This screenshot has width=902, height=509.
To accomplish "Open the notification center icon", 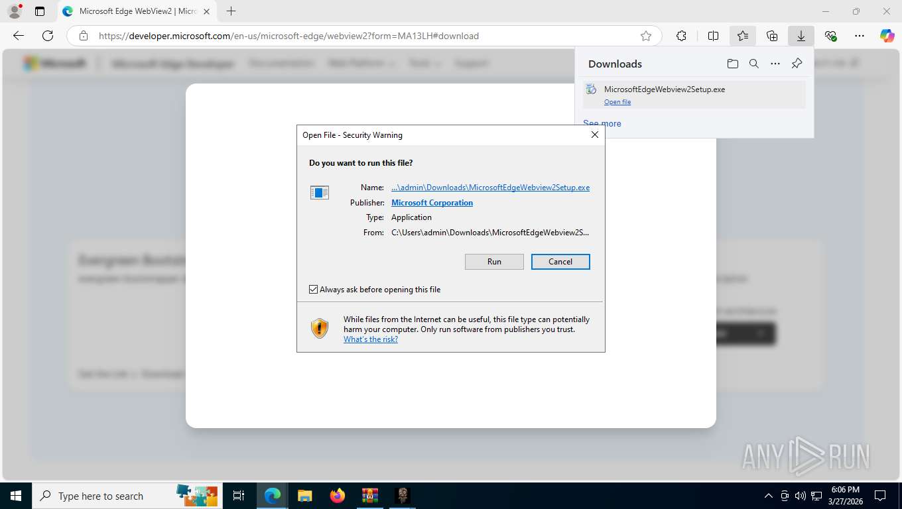I will click(880, 496).
